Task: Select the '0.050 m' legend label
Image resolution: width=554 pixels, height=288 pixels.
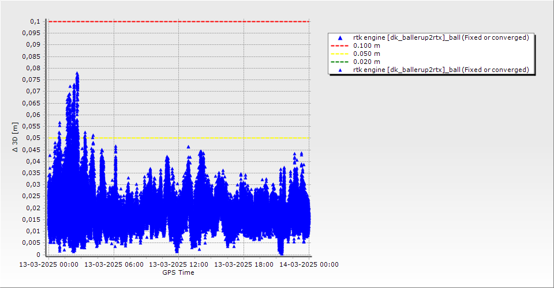Action: (367, 54)
